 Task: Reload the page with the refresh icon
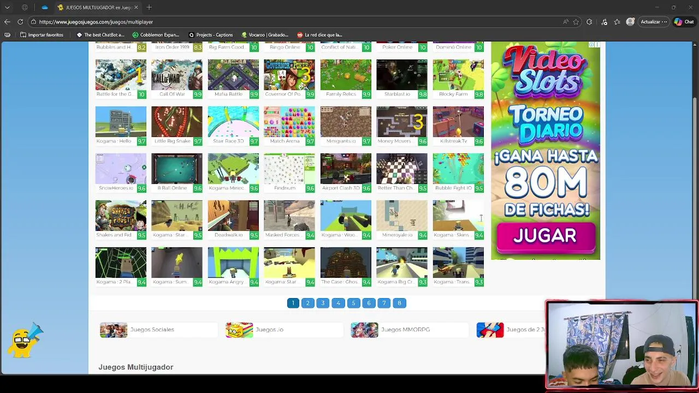pos(20,22)
